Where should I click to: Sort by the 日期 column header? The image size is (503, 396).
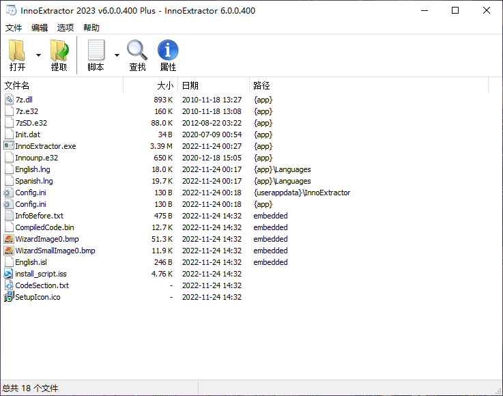pos(214,85)
